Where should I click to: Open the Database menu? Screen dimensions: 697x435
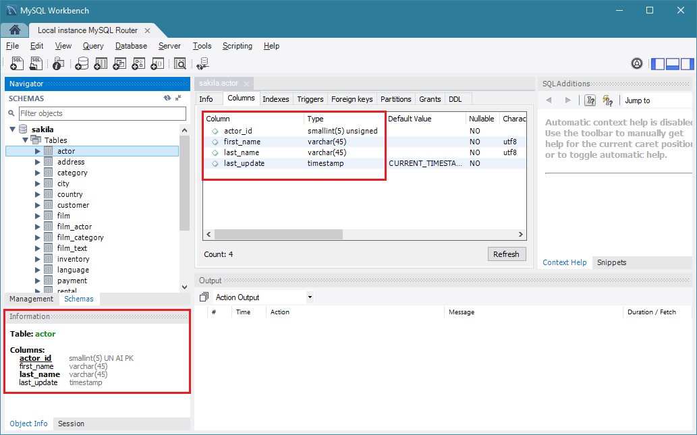click(131, 46)
